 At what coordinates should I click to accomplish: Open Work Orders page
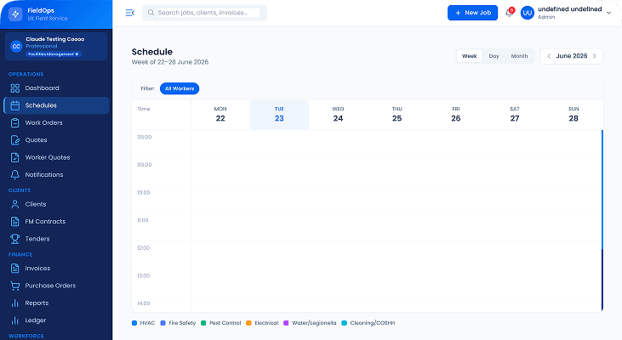[x=56, y=123]
